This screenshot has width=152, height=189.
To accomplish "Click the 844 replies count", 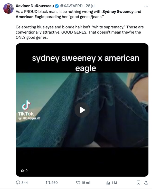I will (x=25, y=183).
